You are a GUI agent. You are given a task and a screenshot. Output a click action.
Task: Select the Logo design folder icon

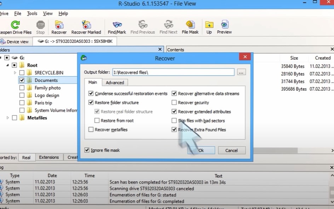29,95
